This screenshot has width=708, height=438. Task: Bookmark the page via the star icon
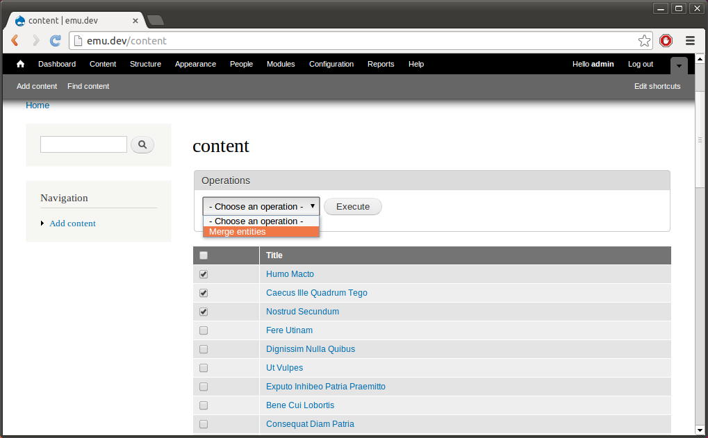(x=644, y=40)
